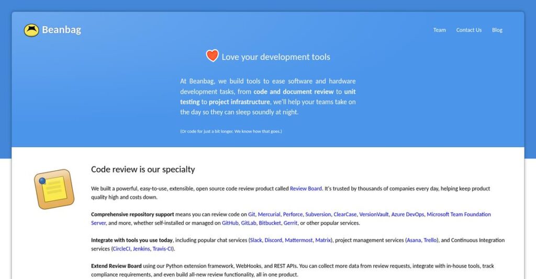Open the Perforce link

pos(293,215)
